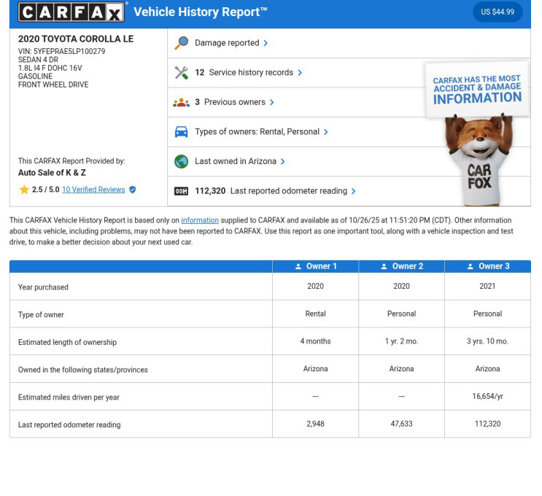Click the gold star rating icon

(x=24, y=190)
